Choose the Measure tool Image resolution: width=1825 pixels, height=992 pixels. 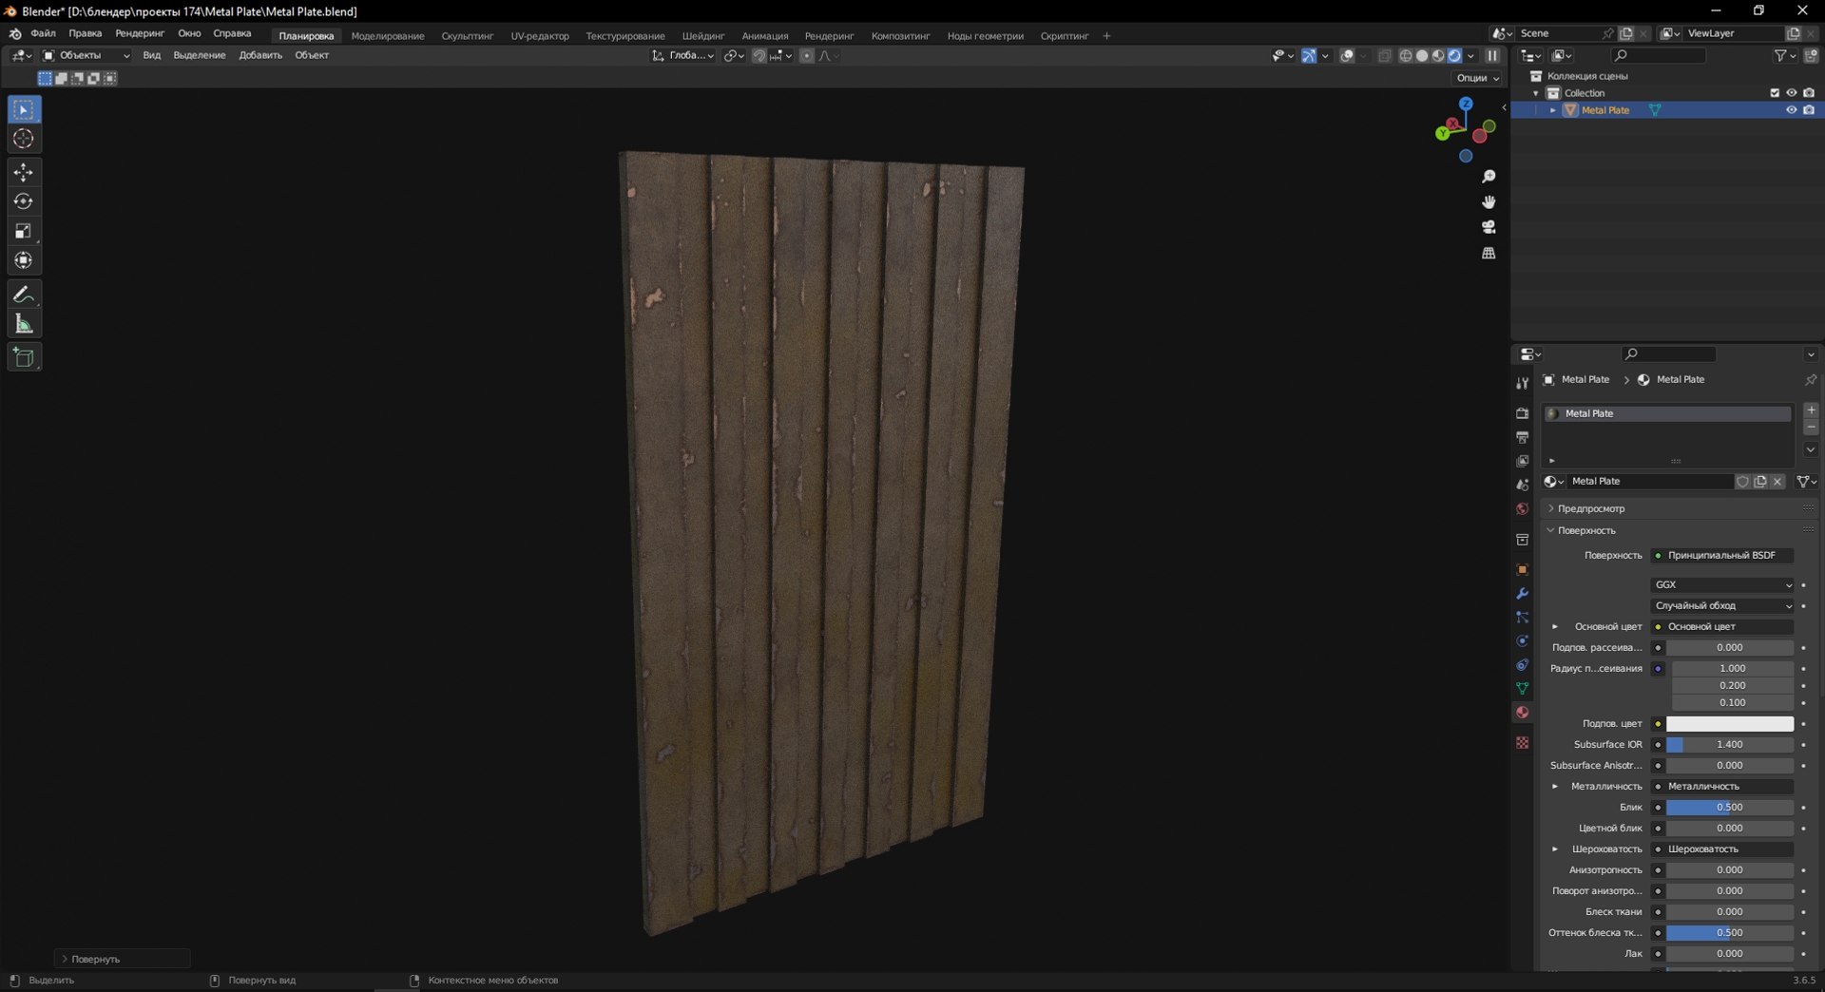tap(24, 325)
